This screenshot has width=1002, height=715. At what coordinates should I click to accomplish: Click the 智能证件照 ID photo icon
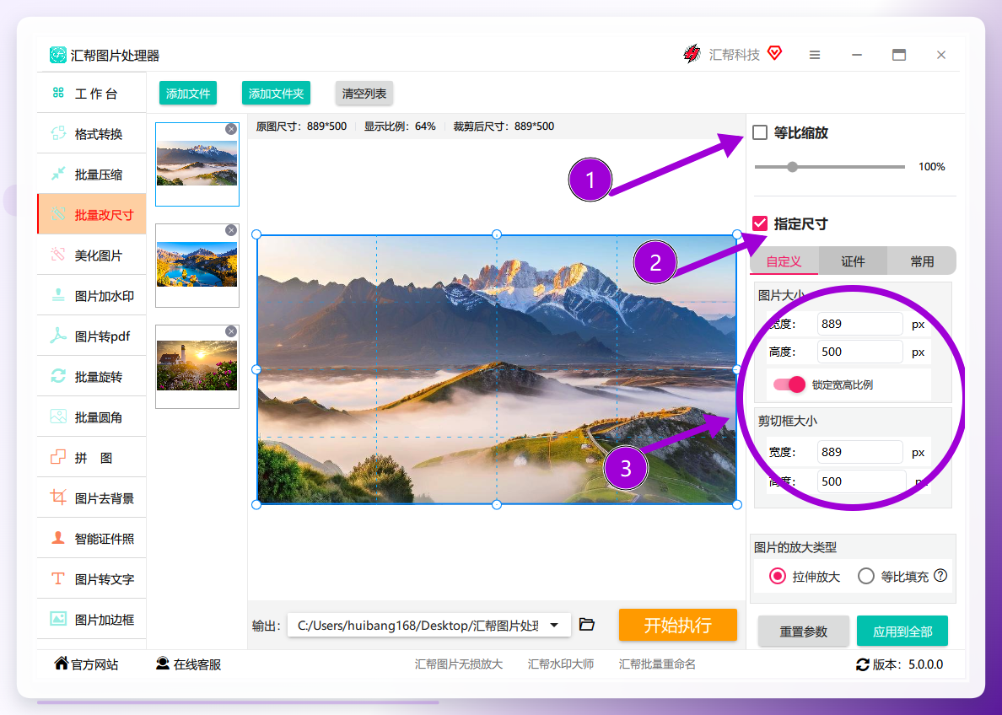(58, 538)
